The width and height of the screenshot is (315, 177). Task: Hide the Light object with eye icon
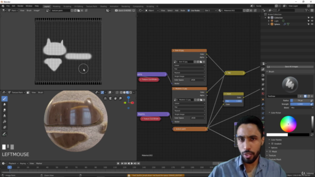pyautogui.click(x=312, y=21)
